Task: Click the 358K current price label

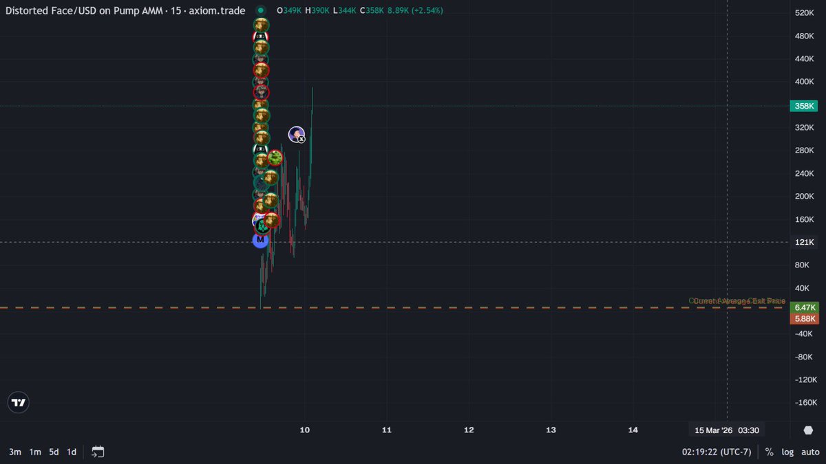Action: [804, 106]
